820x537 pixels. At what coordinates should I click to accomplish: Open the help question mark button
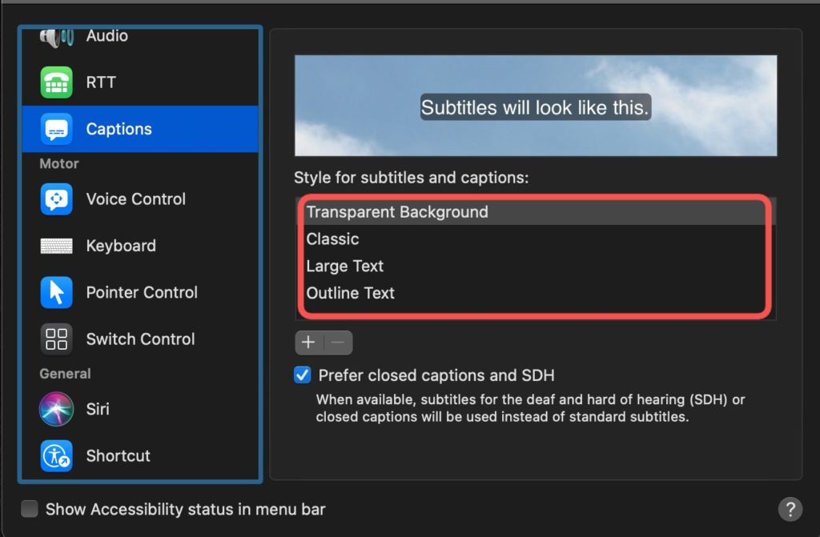coord(790,509)
